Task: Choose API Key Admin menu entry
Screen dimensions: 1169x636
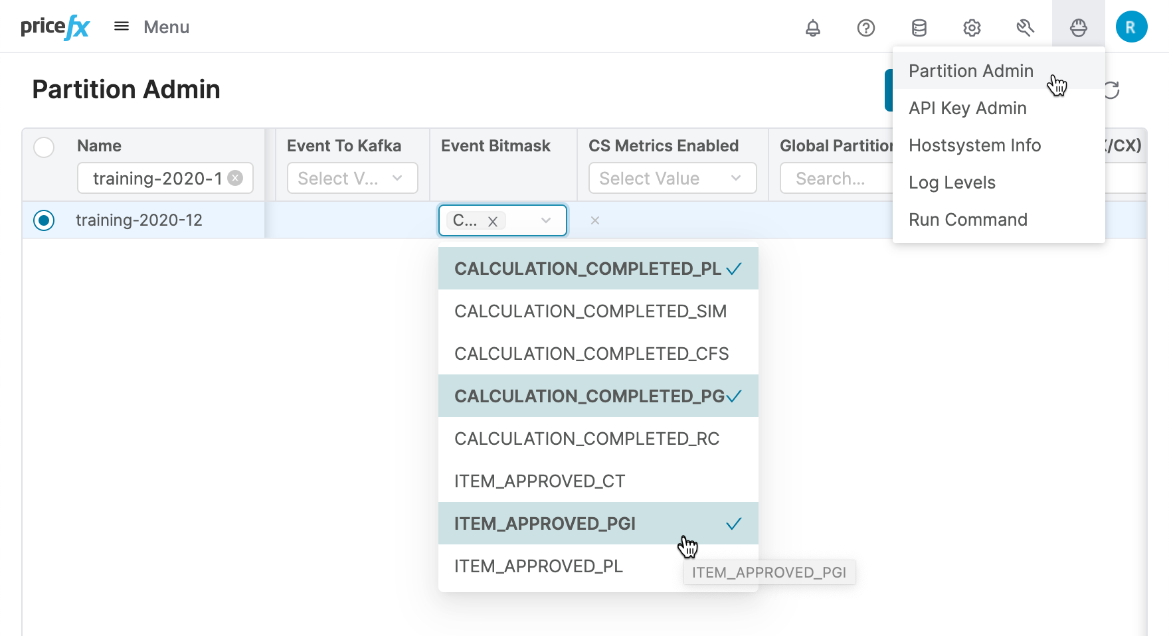Action: click(x=967, y=108)
